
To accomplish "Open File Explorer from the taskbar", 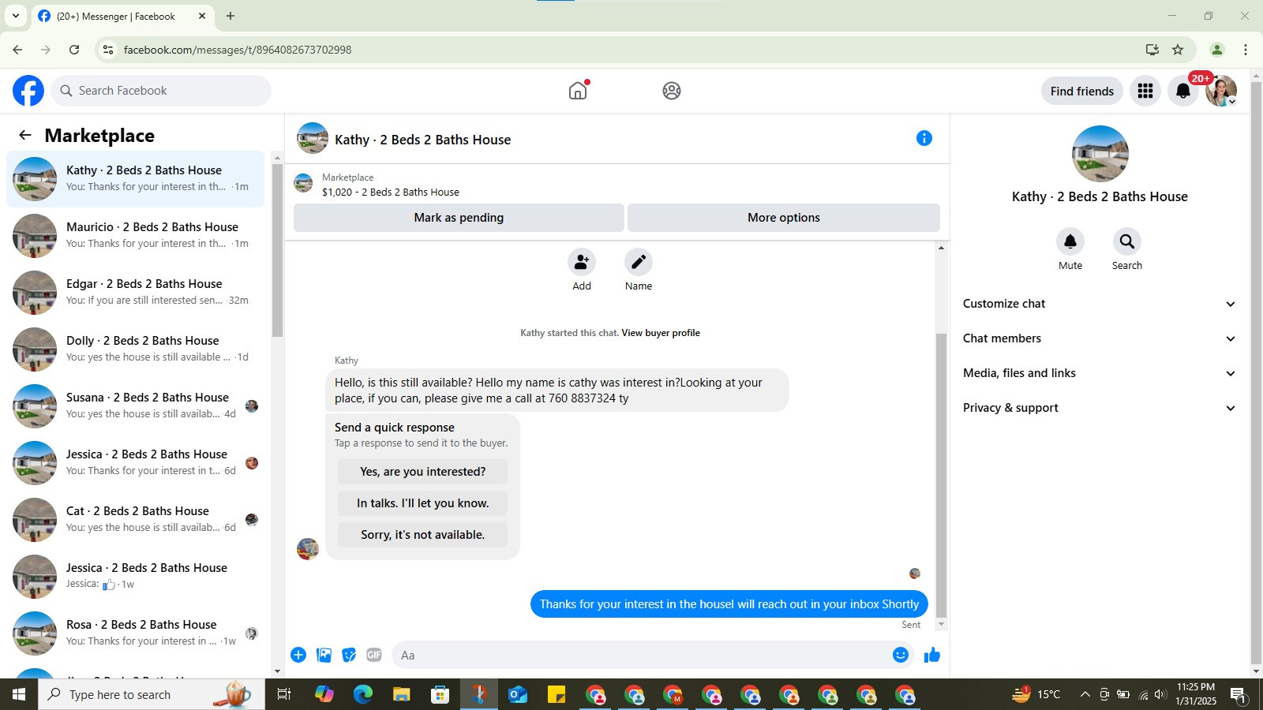I will (x=402, y=694).
